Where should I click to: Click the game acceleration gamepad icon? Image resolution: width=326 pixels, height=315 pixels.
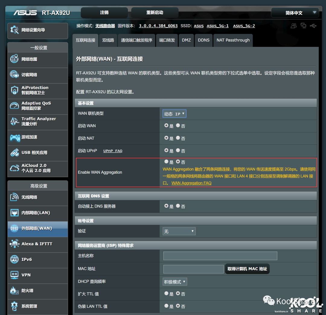(15, 138)
